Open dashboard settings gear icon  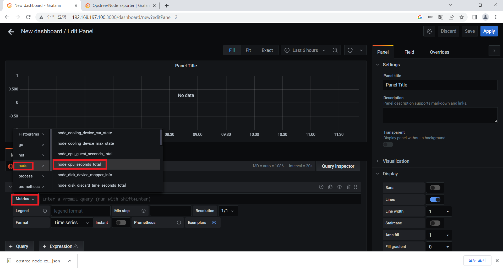coord(429,31)
